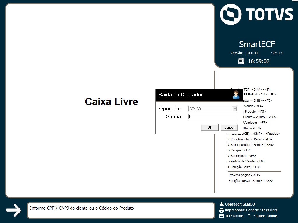Go to Próxima pagina - <F1>
298x223 pixels.
244,175
